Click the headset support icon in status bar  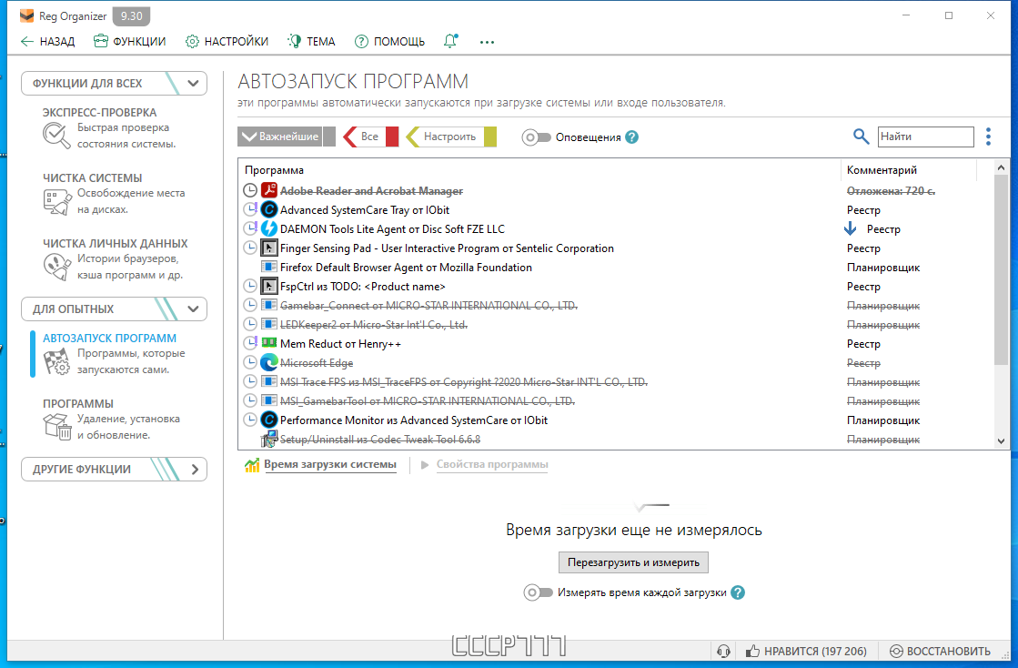(723, 651)
